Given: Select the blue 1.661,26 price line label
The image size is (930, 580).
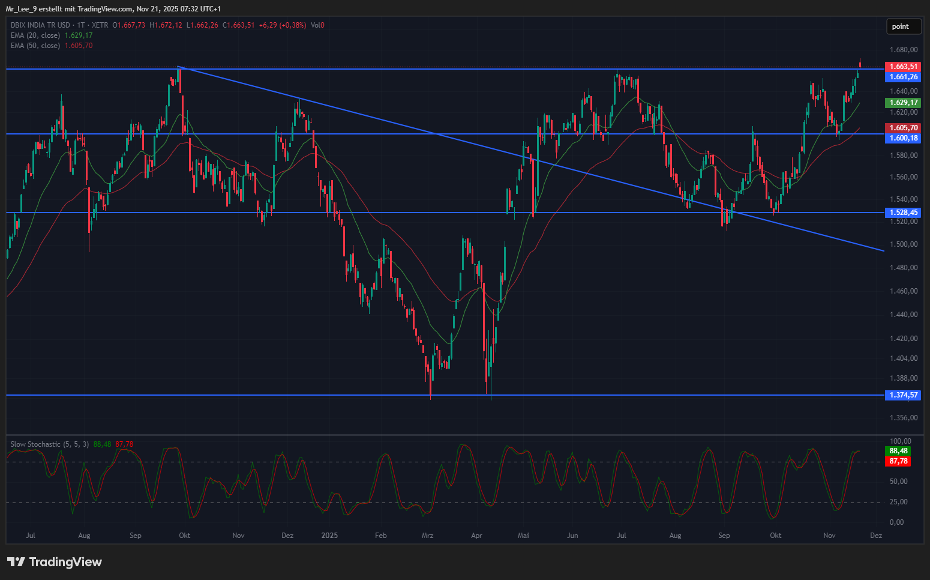Looking at the screenshot, I should pyautogui.click(x=902, y=77).
